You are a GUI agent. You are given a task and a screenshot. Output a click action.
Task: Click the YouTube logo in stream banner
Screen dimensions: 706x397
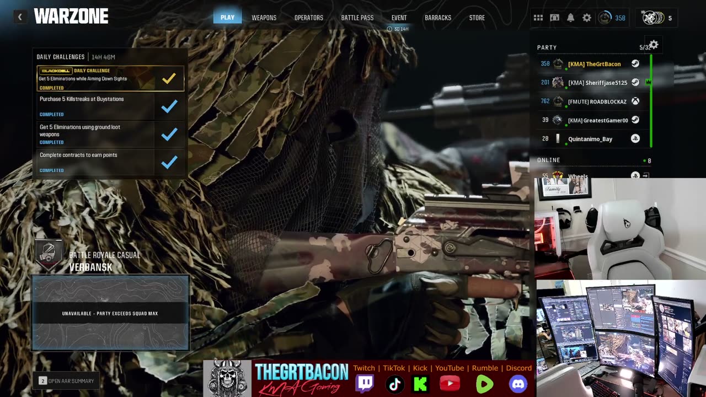click(450, 384)
